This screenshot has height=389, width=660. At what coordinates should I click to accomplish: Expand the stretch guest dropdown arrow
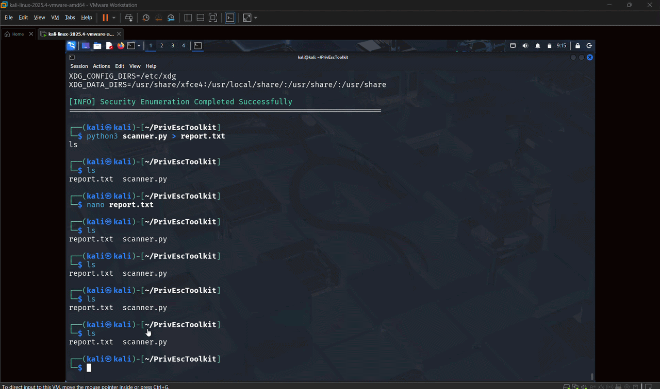pos(256,17)
